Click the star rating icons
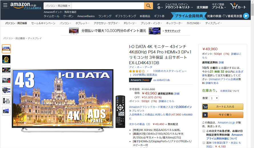This screenshot has height=148, width=254. 137,71
